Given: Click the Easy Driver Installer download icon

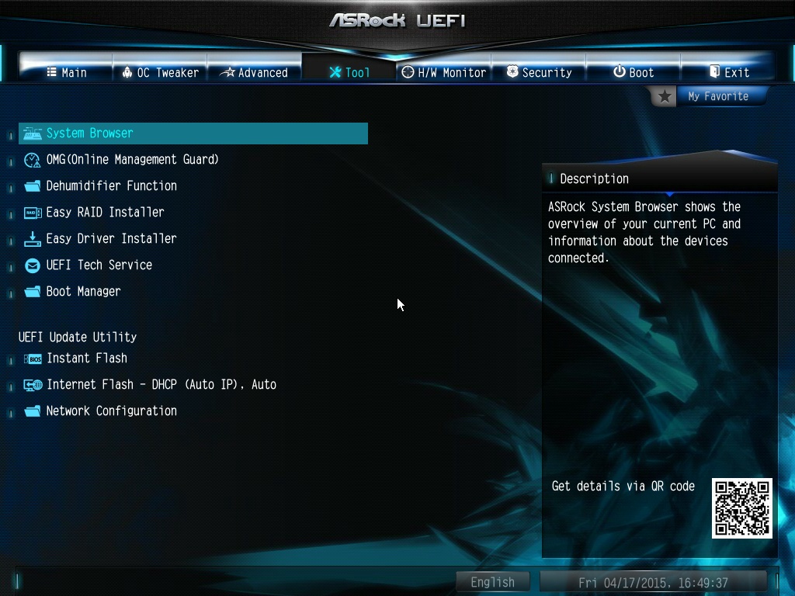Looking at the screenshot, I should (33, 239).
